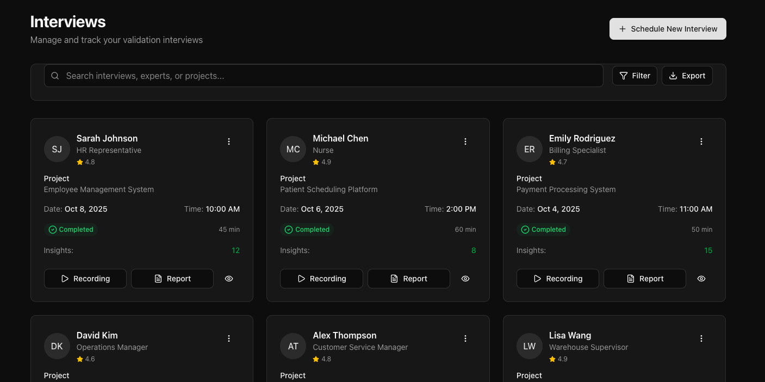Open David Kim's three-dot menu
Viewport: 765px width, 382px height.
[229, 338]
